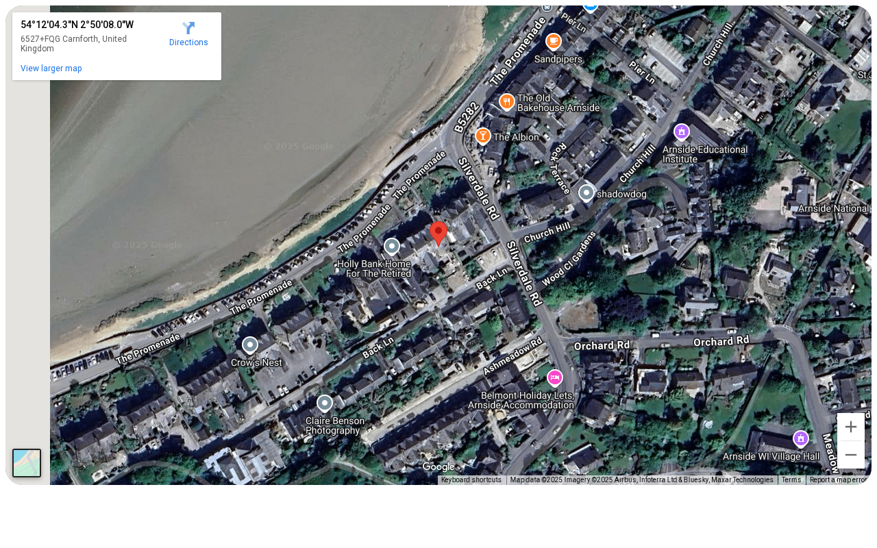Open the shadowdog place marker

pyautogui.click(x=586, y=193)
